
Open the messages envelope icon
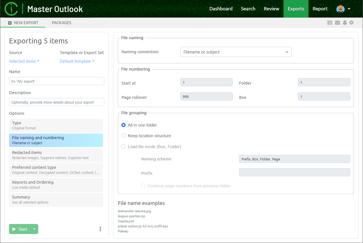(337, 23)
